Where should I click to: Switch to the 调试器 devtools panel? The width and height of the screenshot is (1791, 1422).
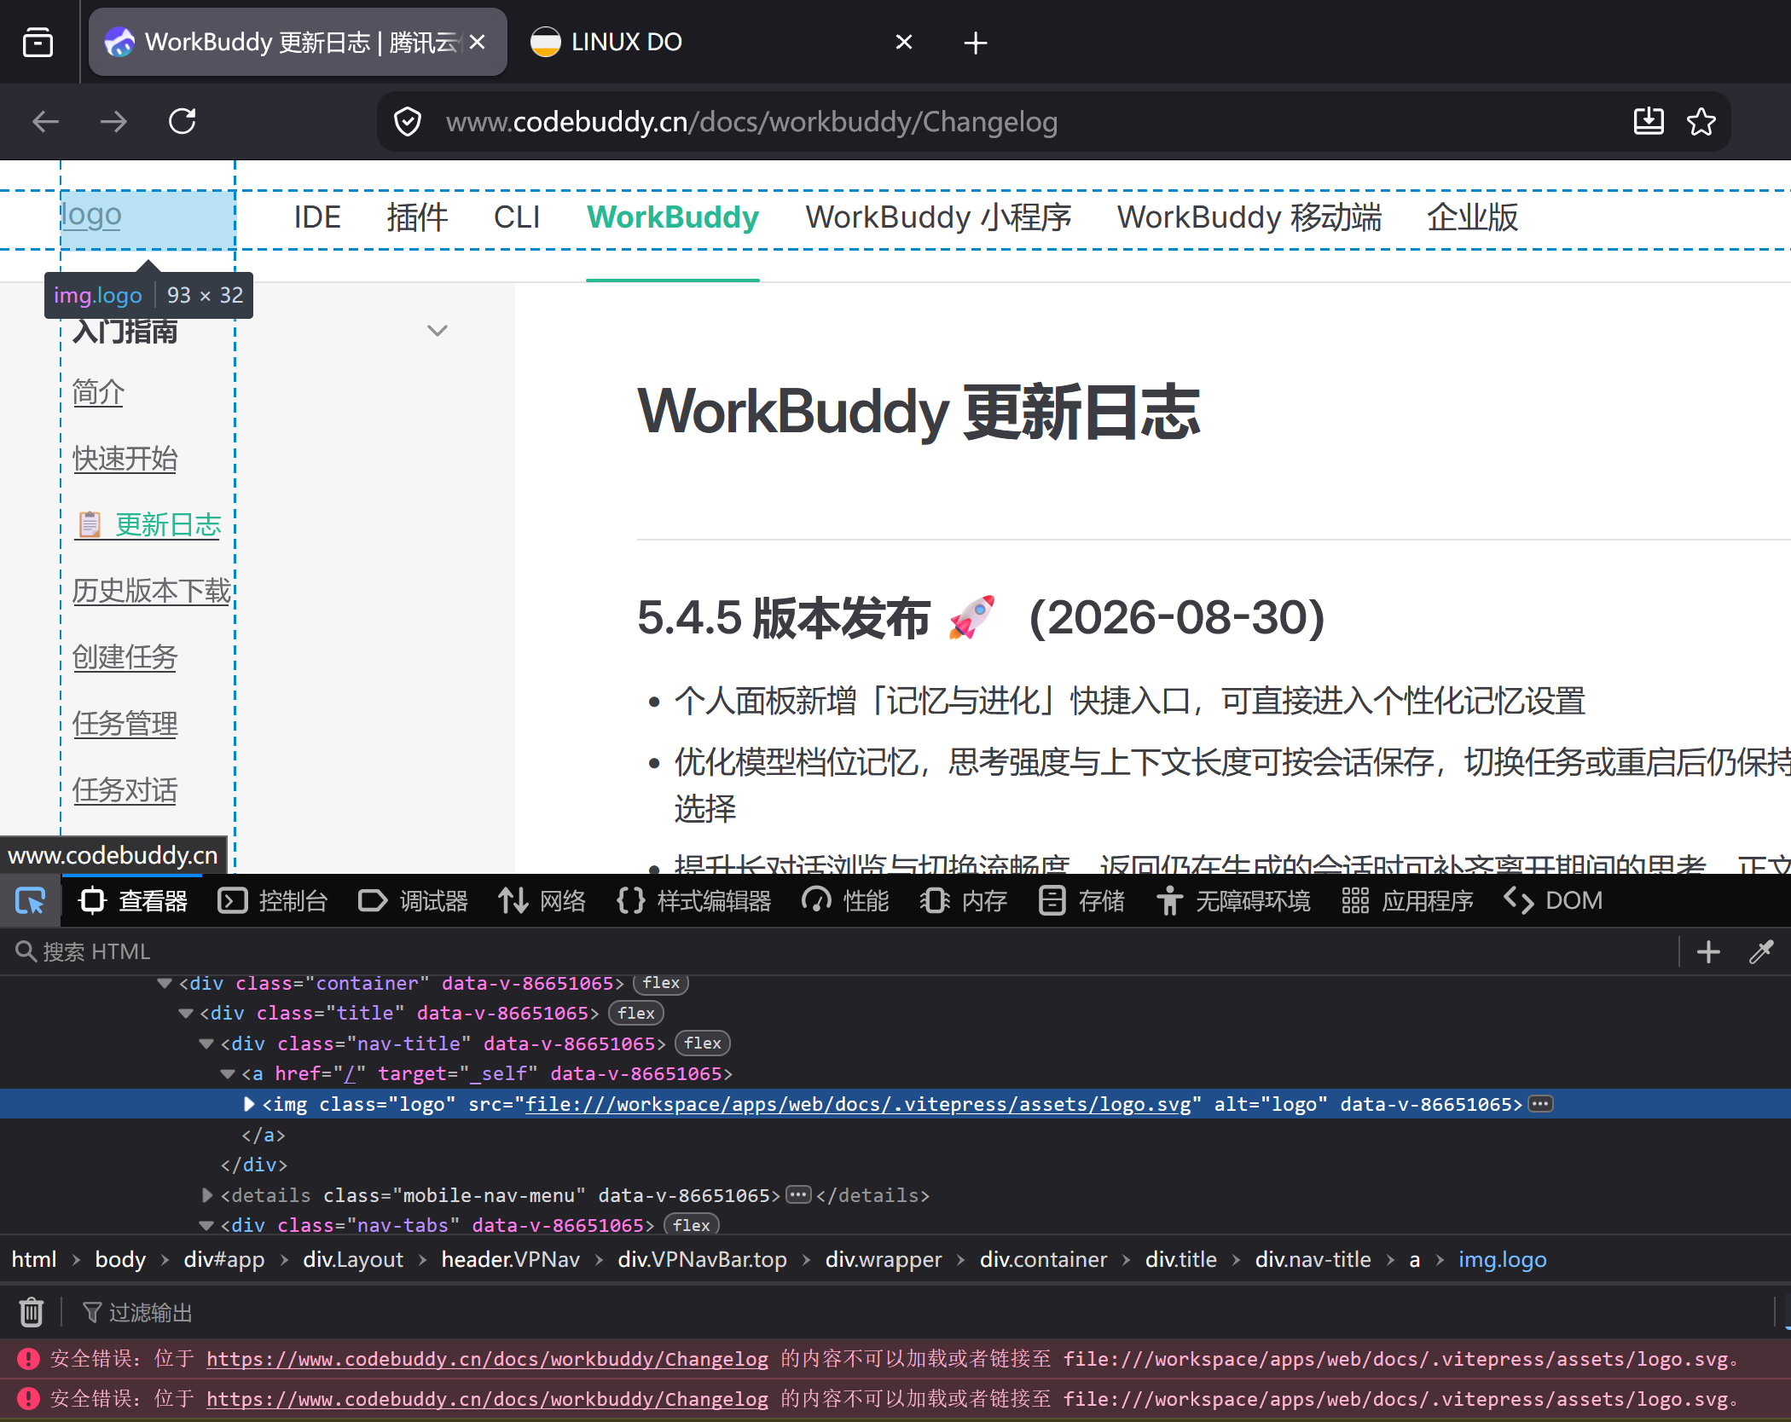pos(413,901)
